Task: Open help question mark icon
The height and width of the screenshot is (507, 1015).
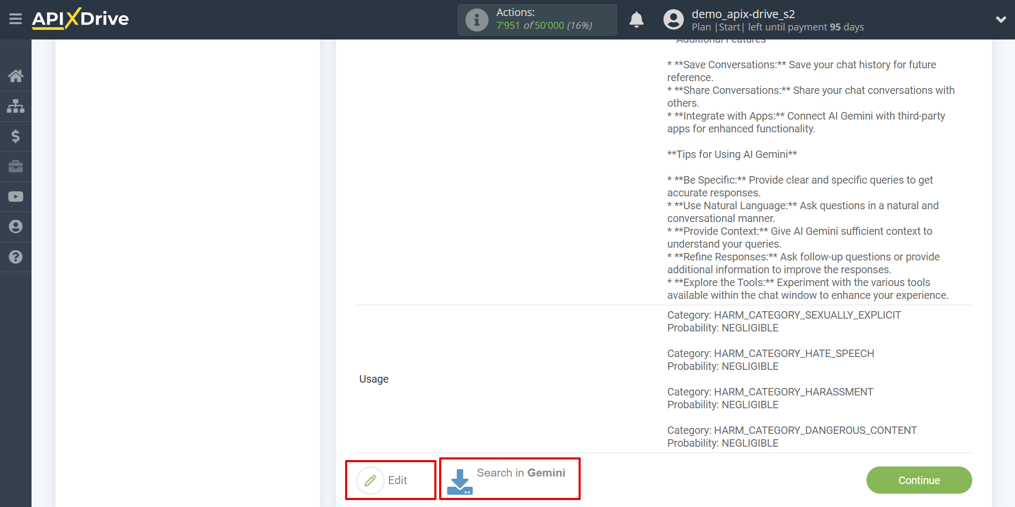Action: click(x=15, y=257)
